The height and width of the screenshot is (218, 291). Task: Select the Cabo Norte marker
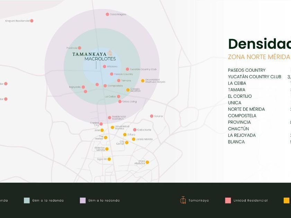coord(135,130)
